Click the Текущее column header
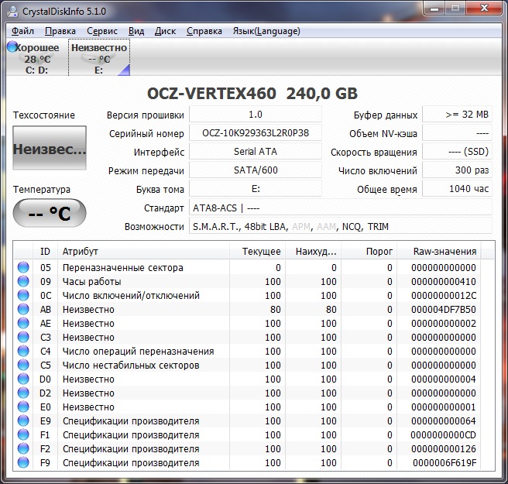Viewport: 508px width, 484px height. (x=258, y=251)
